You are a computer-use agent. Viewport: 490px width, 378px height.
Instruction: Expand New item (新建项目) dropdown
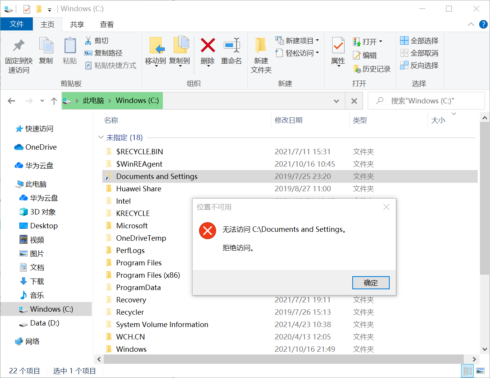pos(317,40)
